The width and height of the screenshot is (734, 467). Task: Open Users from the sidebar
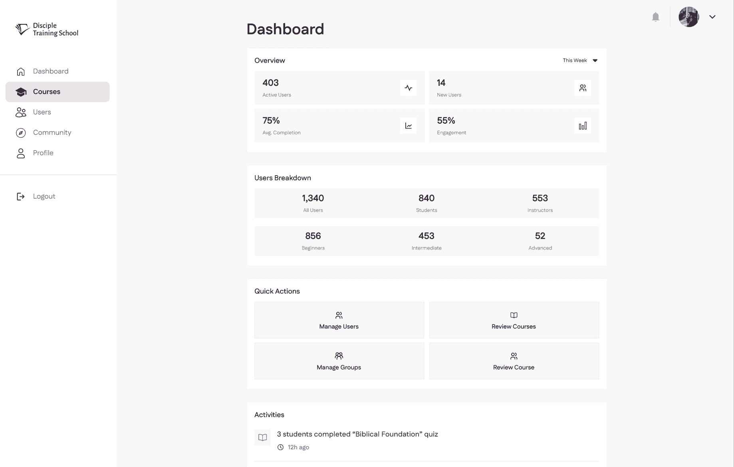(x=58, y=112)
